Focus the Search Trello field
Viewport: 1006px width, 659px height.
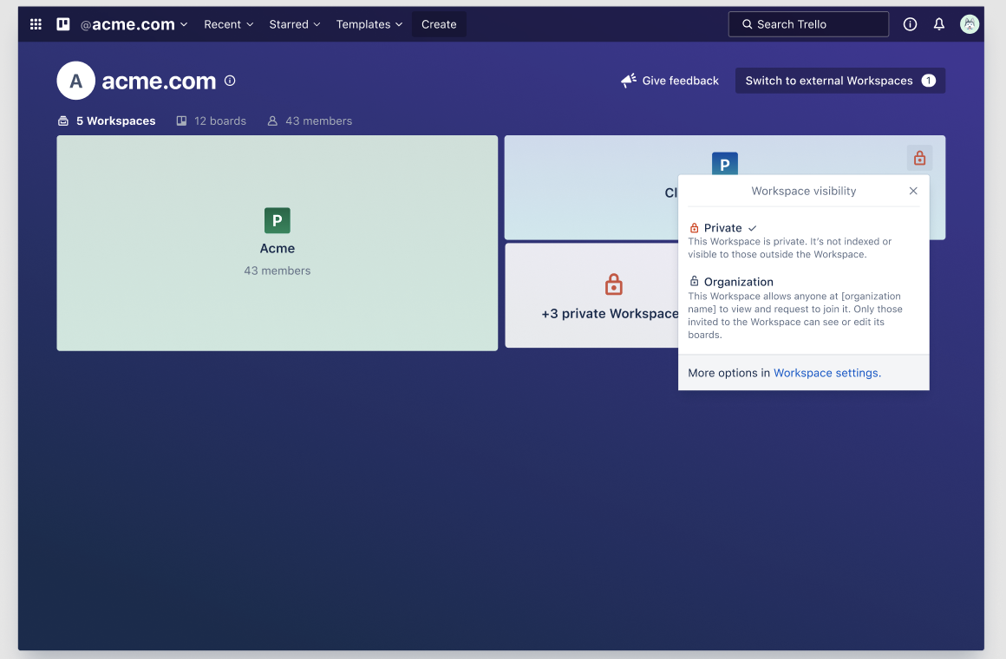click(x=808, y=24)
